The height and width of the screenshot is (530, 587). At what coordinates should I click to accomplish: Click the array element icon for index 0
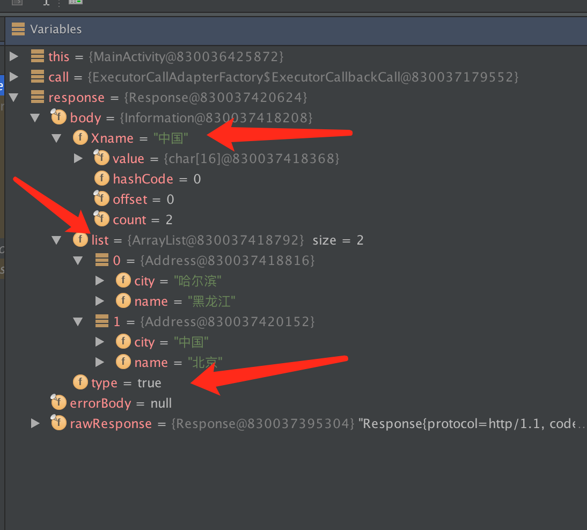pos(102,260)
